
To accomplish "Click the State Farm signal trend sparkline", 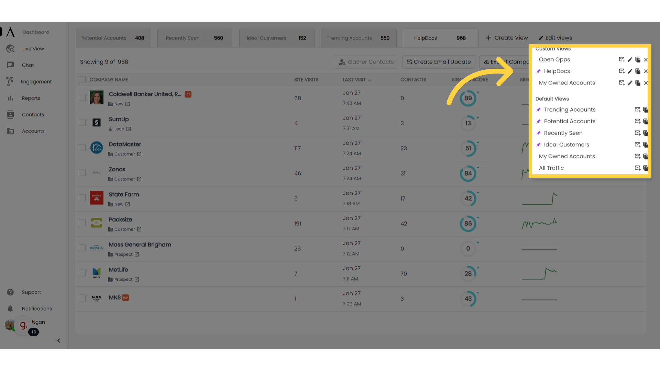I will (539, 199).
